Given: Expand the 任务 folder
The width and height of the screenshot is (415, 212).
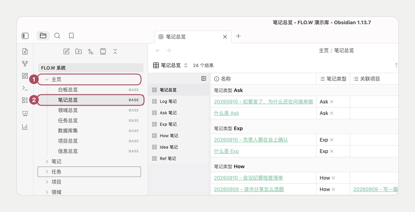Looking at the screenshot, I should click(47, 172).
